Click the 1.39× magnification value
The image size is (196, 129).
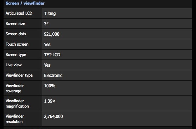pyautogui.click(x=50, y=101)
